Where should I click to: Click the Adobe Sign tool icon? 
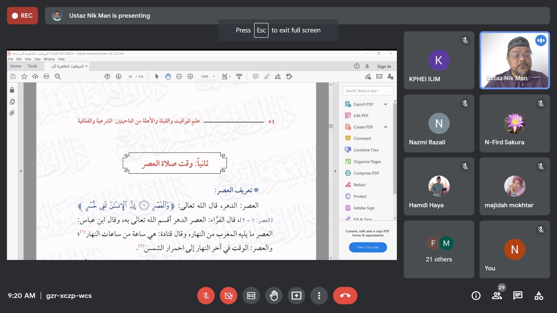pos(348,208)
